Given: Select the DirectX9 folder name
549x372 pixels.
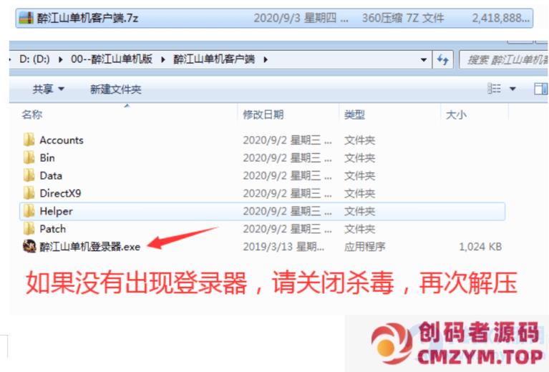Looking at the screenshot, I should click(x=60, y=193).
